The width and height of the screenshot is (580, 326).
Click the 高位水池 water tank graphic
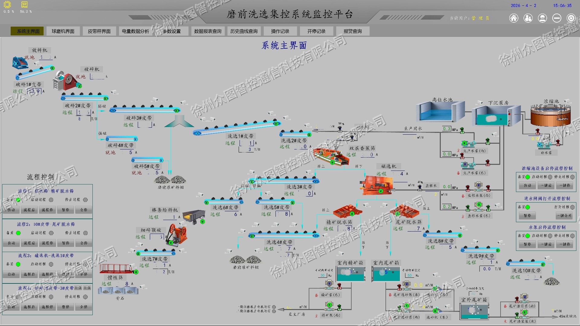point(440,112)
